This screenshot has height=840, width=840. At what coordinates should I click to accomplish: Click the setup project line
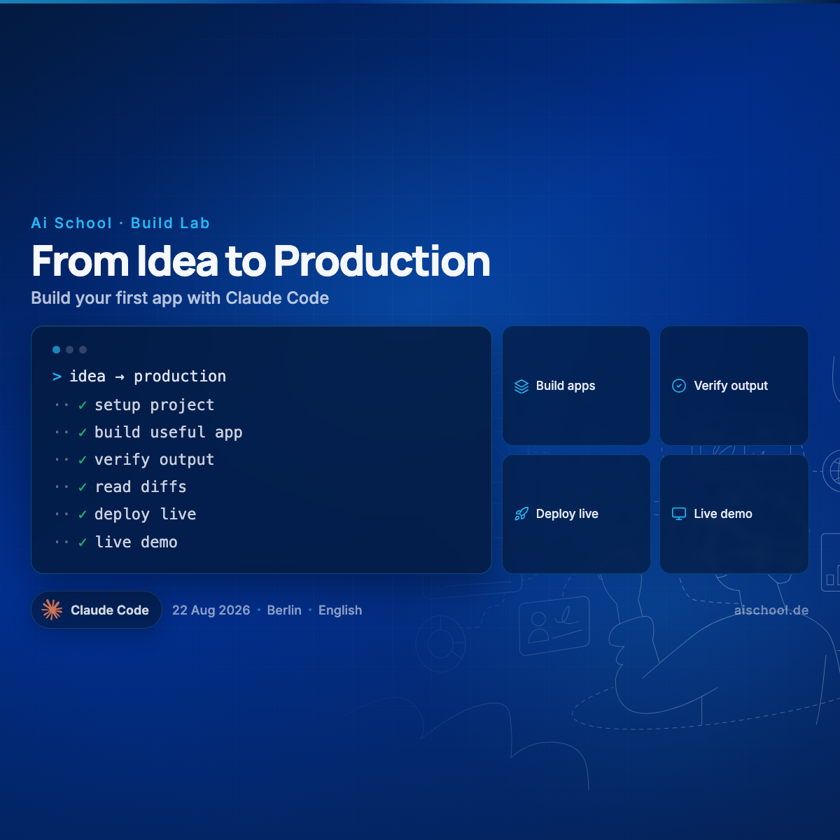154,405
